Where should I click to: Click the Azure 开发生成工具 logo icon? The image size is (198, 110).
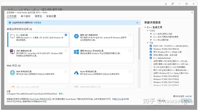tap(76, 73)
